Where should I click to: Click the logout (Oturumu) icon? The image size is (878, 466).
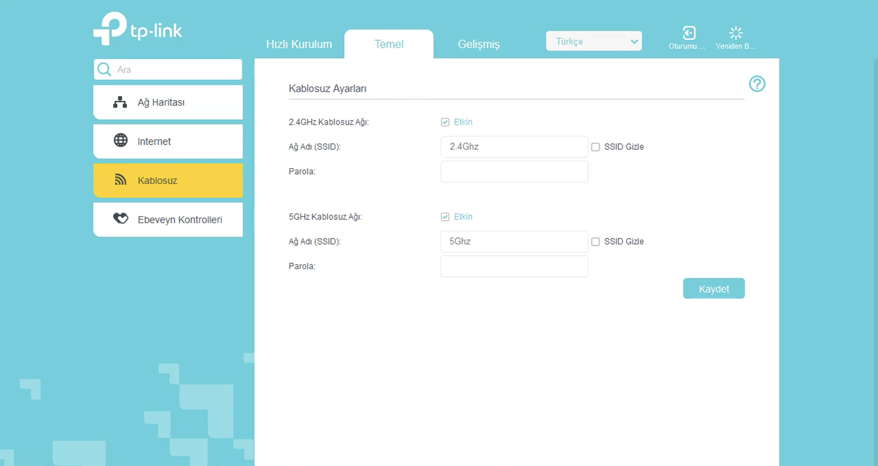[689, 33]
